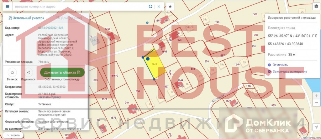Click the Отменить cancel icon

click(x=269, y=65)
